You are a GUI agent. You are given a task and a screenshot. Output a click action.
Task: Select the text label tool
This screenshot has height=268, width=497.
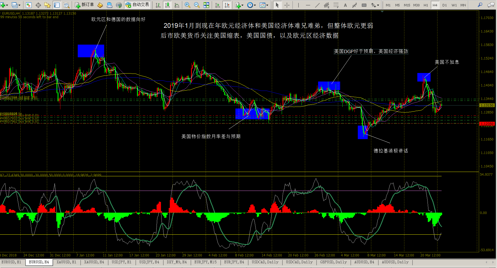pos(345,5)
